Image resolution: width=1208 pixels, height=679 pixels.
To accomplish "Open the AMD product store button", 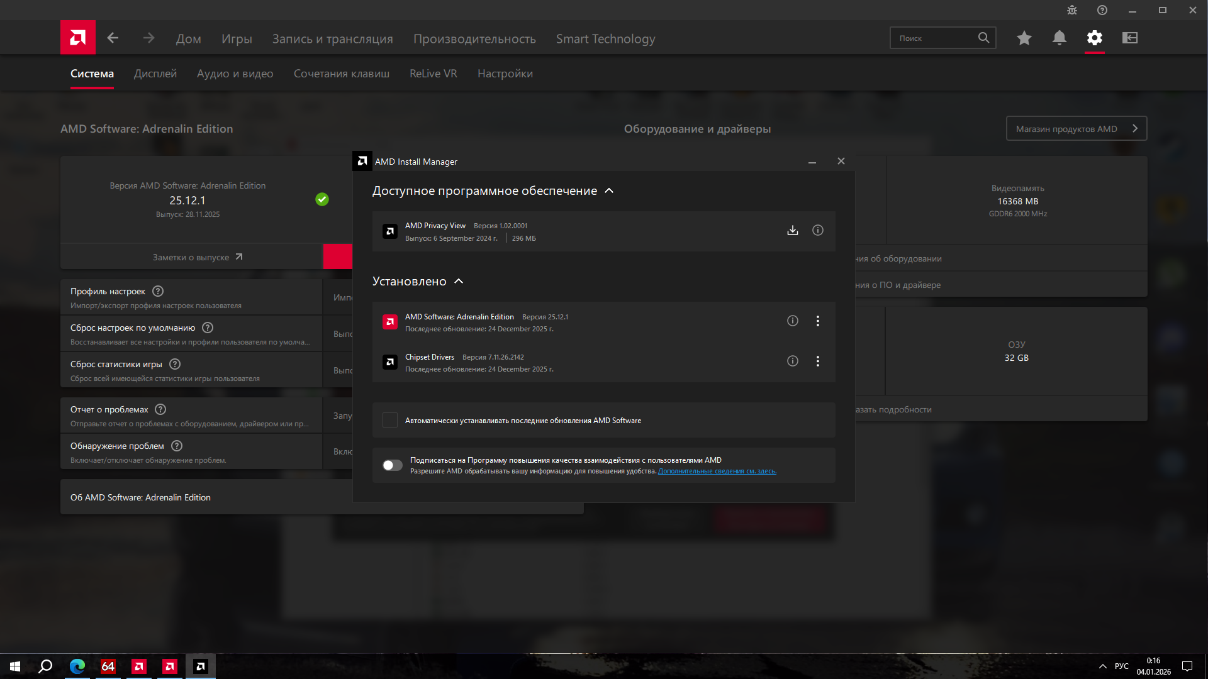I will [1077, 129].
